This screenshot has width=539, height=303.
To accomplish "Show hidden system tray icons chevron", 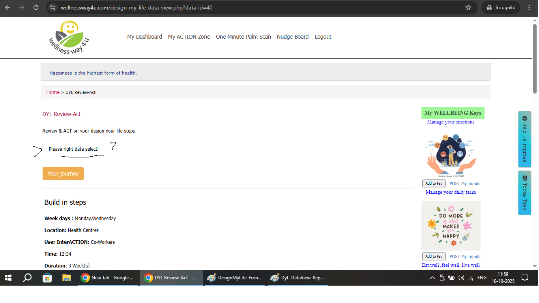I will coord(432,278).
